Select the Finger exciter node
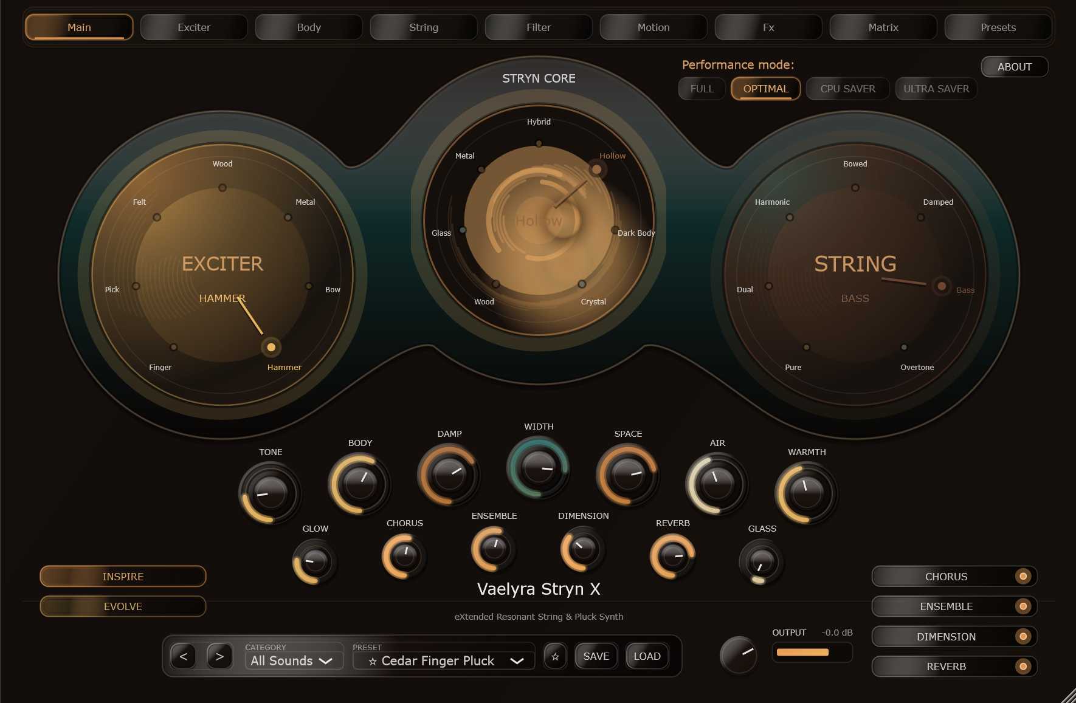The width and height of the screenshot is (1076, 703). pyautogui.click(x=174, y=347)
